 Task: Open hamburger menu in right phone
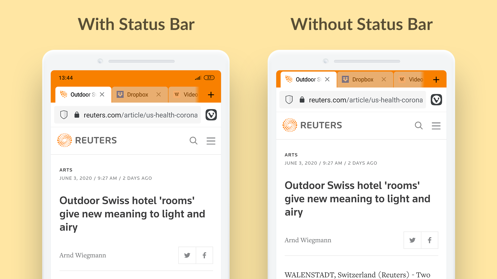(x=436, y=126)
